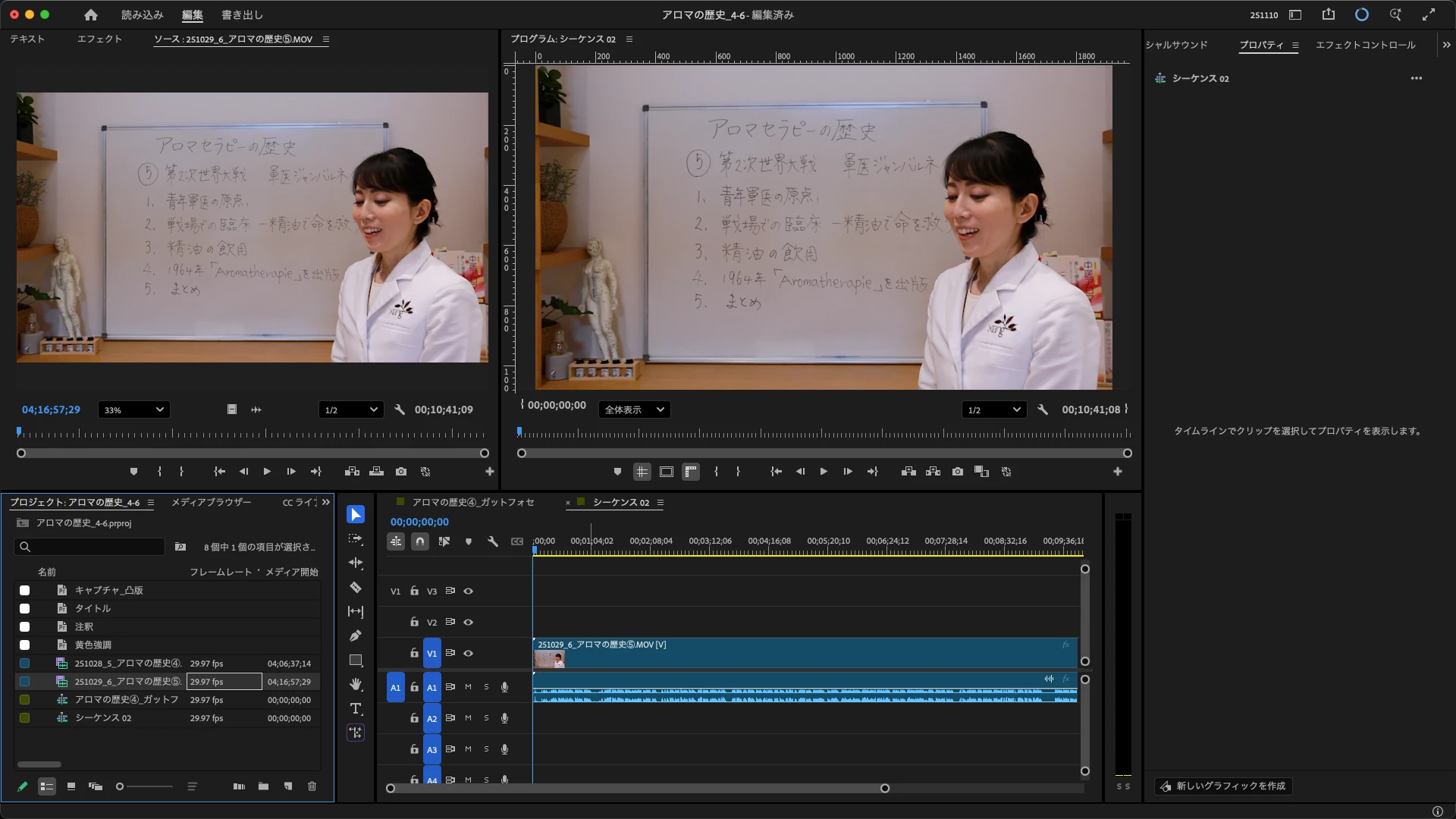
Task: Open the エフェクトコントロール panel tab
Action: (x=1365, y=45)
